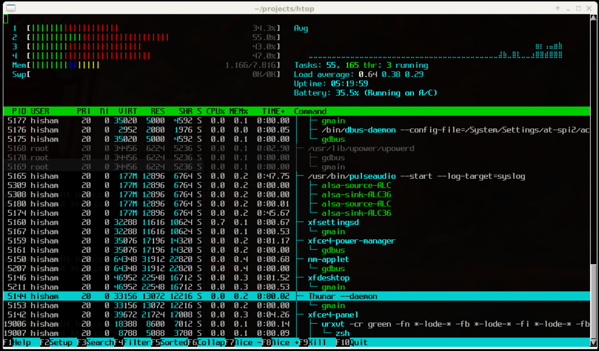599x351 pixels.
Task: Click the shade (up arrow) title bar button
Action: tap(558, 8)
